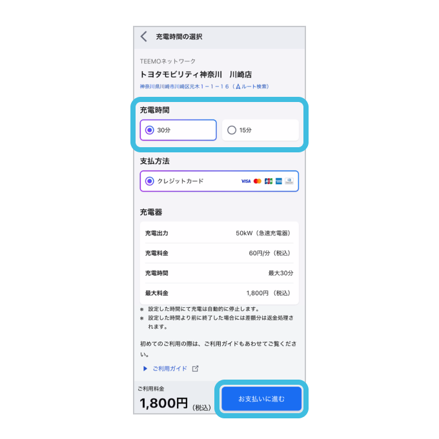Screen dimensions: 439x439
Task: Select the 30分 charging time radio button
Action: pyautogui.click(x=178, y=130)
